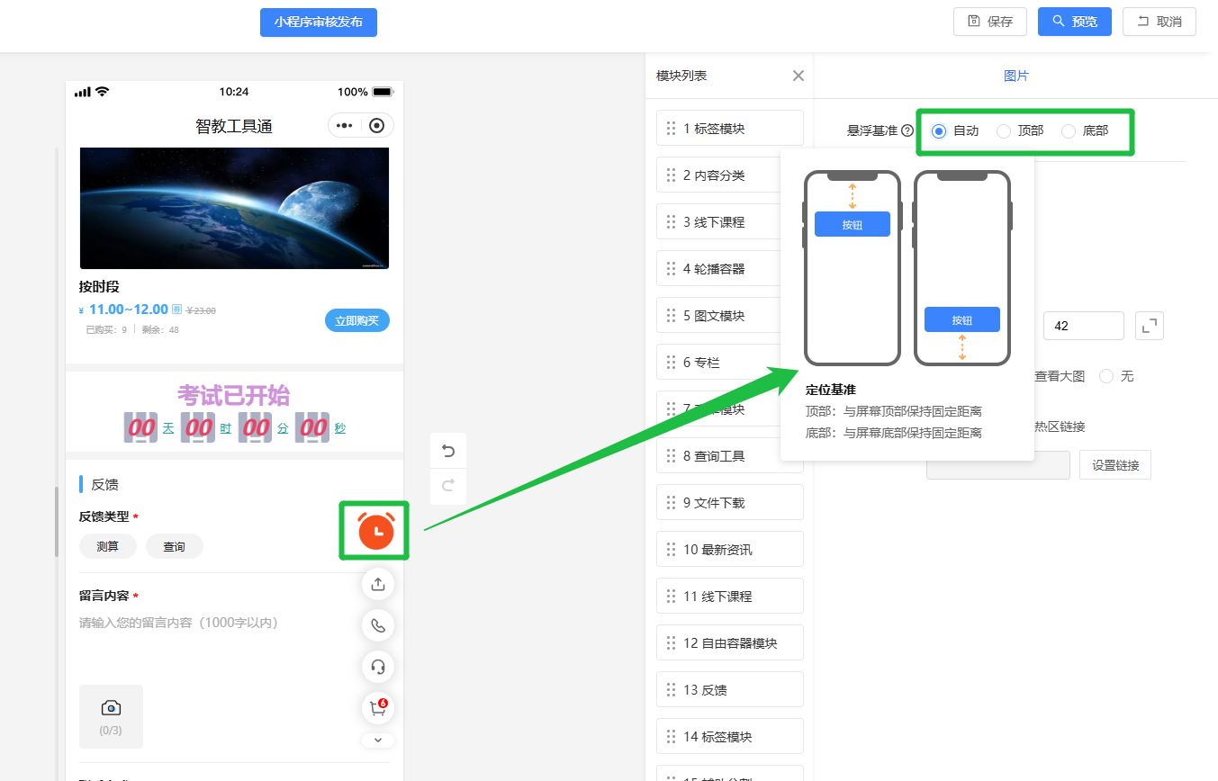
Task: Click the 考试已开始 countdown title
Action: click(233, 395)
